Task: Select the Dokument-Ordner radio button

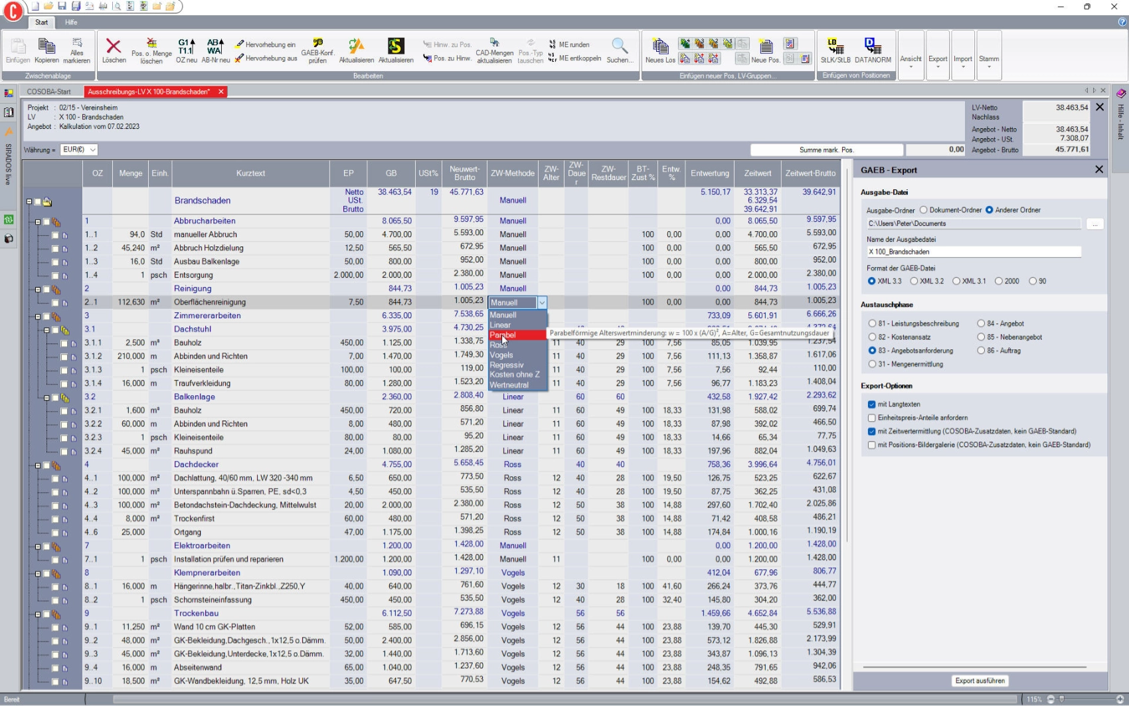Action: [923, 210]
